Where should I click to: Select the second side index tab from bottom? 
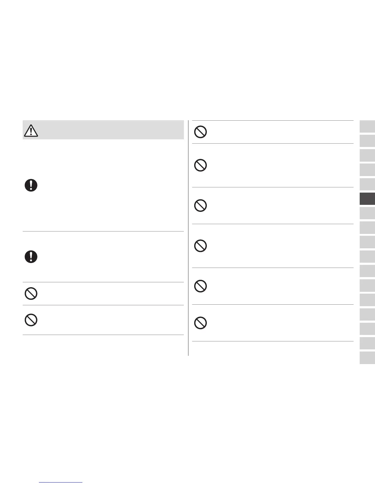(x=367, y=343)
